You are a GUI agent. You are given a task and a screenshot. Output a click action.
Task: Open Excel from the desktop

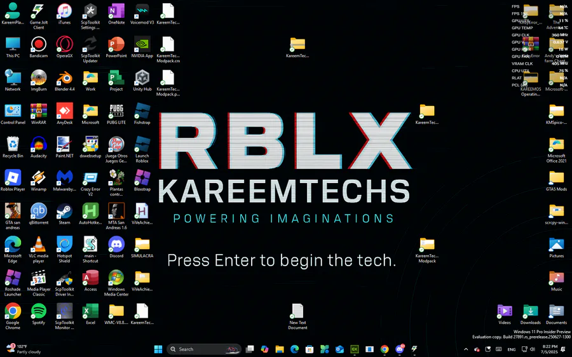coord(90,314)
